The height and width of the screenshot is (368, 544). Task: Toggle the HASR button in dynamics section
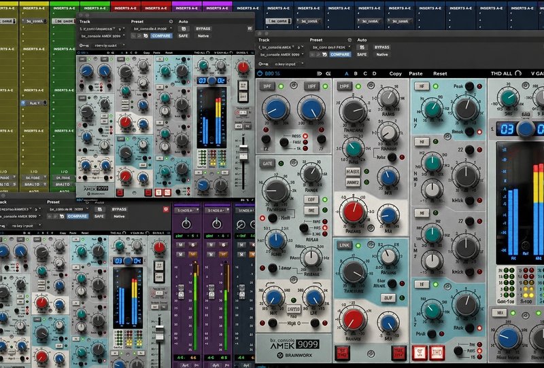coord(353,172)
